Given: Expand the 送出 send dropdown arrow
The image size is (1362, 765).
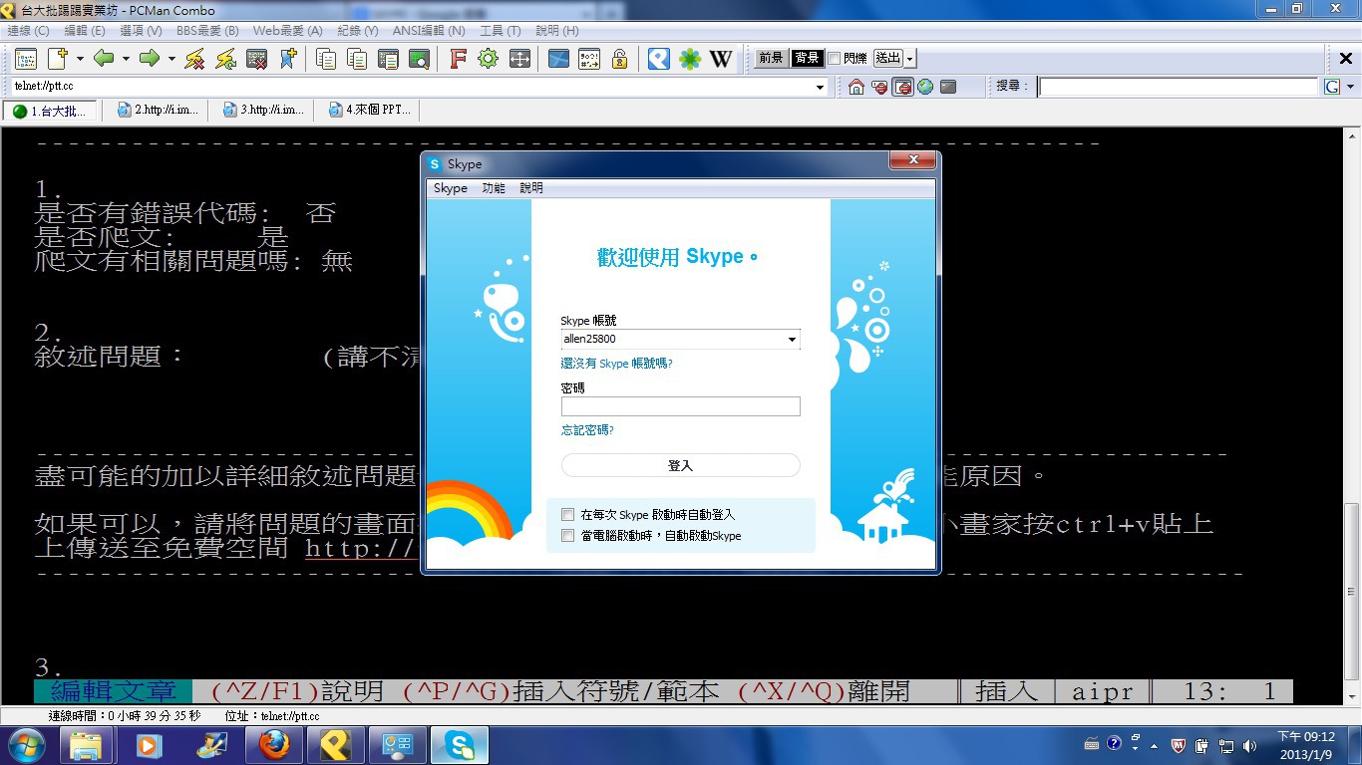Looking at the screenshot, I should click(910, 59).
